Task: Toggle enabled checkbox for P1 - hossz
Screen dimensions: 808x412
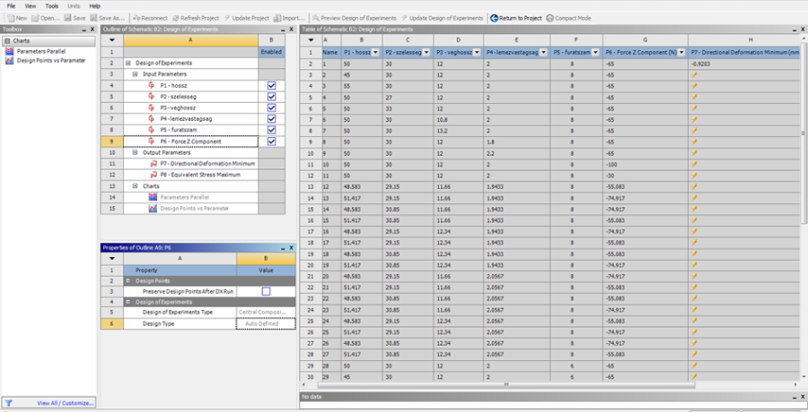Action: (271, 85)
